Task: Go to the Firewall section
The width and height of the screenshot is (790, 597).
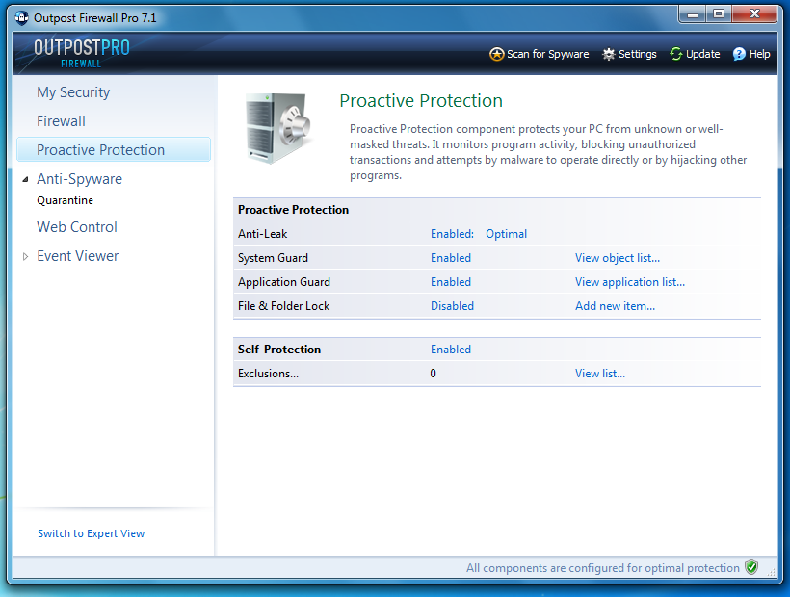Action: tap(61, 121)
